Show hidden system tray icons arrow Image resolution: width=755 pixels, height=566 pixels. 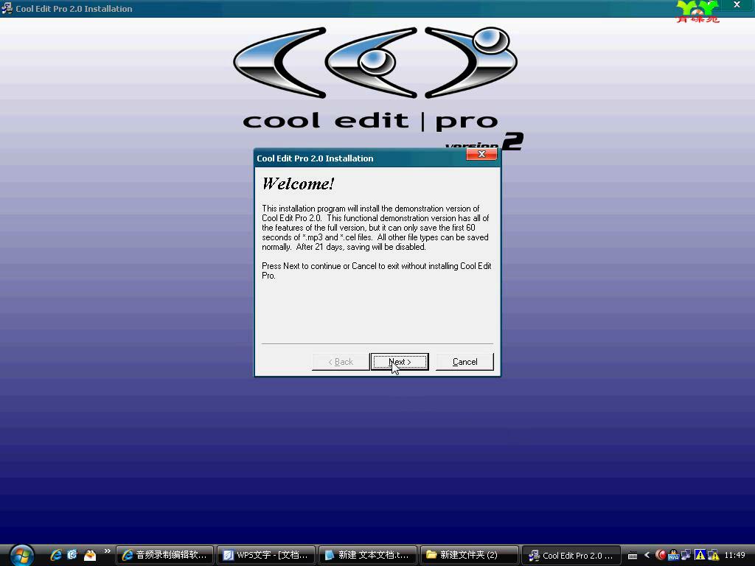(x=647, y=555)
